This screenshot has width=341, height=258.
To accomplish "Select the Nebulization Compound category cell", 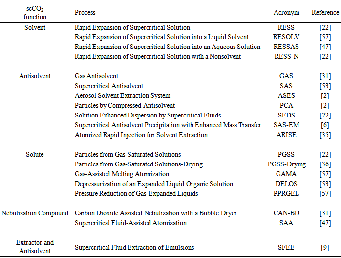I will click(x=35, y=213).
